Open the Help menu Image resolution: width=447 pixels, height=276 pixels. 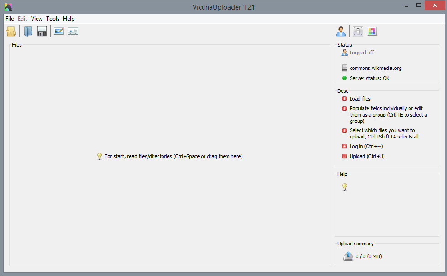coord(68,19)
